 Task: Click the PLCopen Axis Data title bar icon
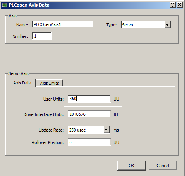click(x=5, y=5)
